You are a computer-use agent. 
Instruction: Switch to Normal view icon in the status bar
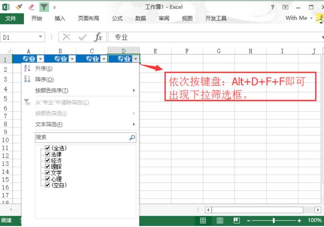coord(203,221)
